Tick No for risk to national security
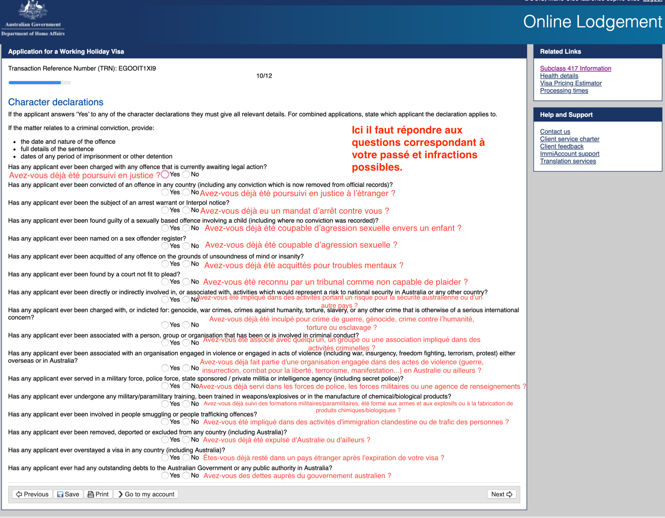665x518 pixels. (x=186, y=299)
